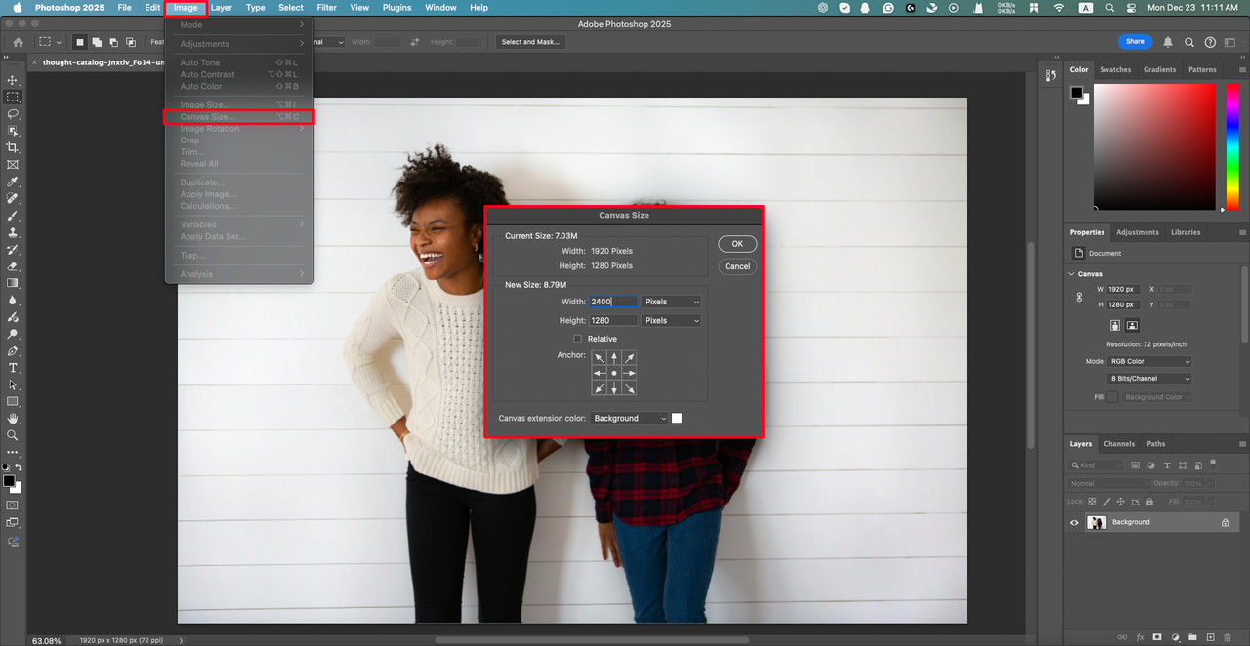Open Canvas extension color dropdown
1250x646 pixels.
click(x=630, y=418)
